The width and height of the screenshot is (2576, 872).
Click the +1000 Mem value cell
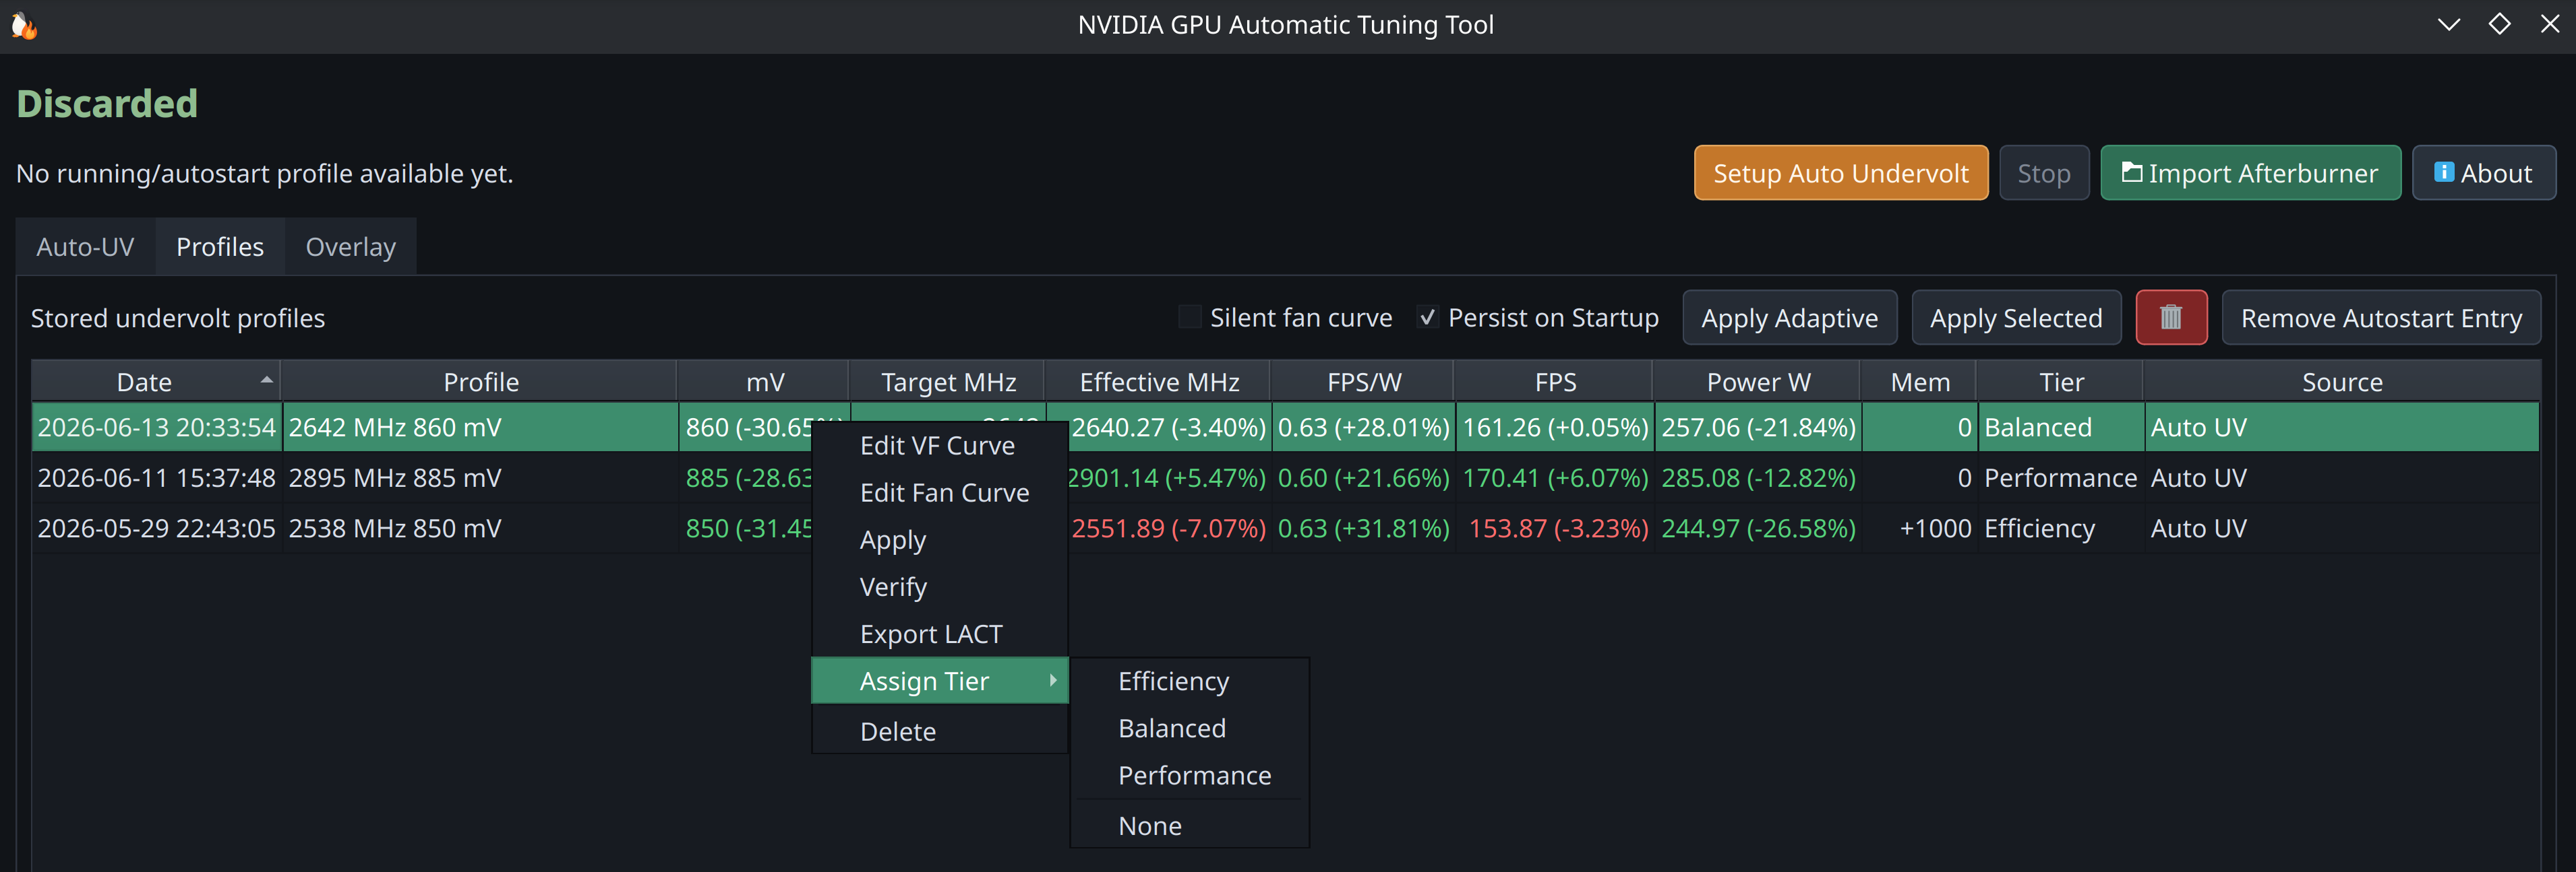[1920, 529]
